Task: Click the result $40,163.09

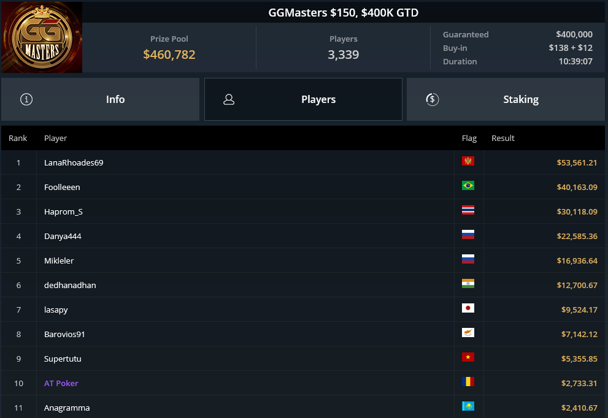Action: pyautogui.click(x=577, y=187)
